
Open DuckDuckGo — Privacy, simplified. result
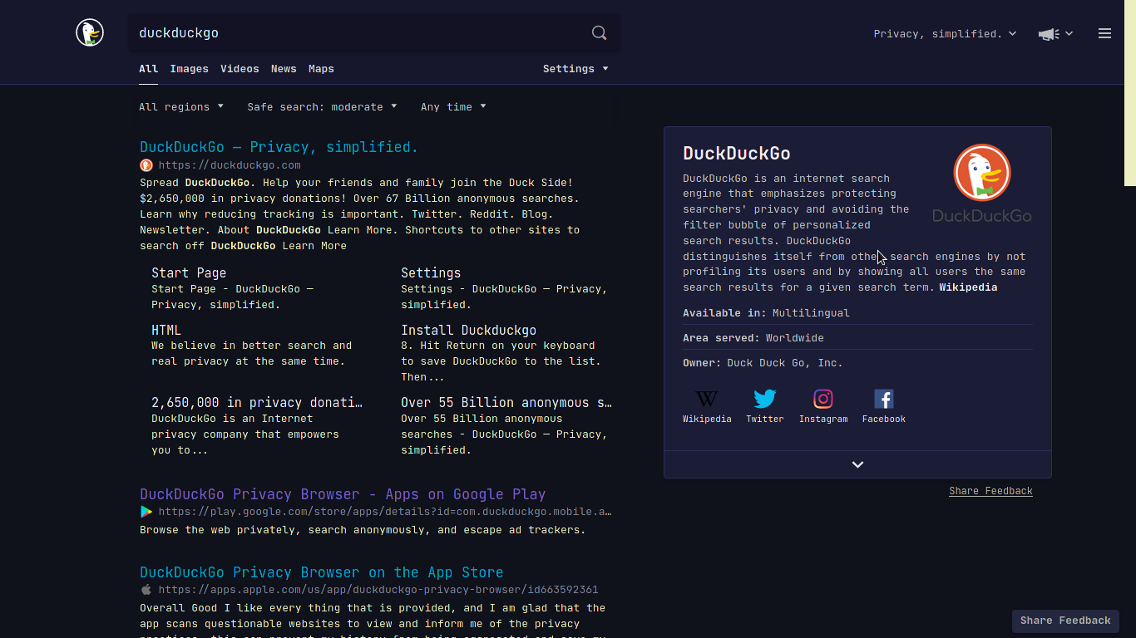tap(279, 147)
